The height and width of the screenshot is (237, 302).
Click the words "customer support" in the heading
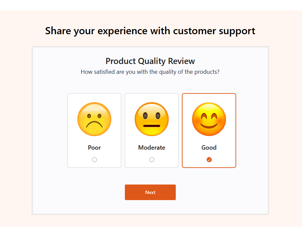pyautogui.click(x=214, y=31)
